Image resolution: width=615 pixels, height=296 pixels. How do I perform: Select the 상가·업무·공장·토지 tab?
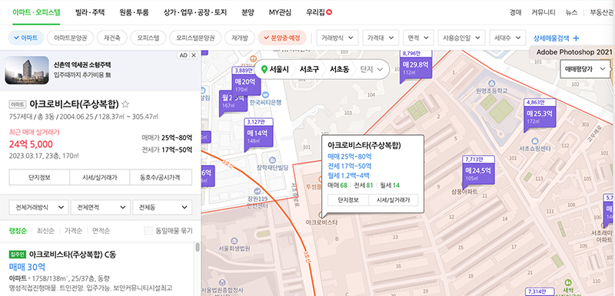coord(195,12)
